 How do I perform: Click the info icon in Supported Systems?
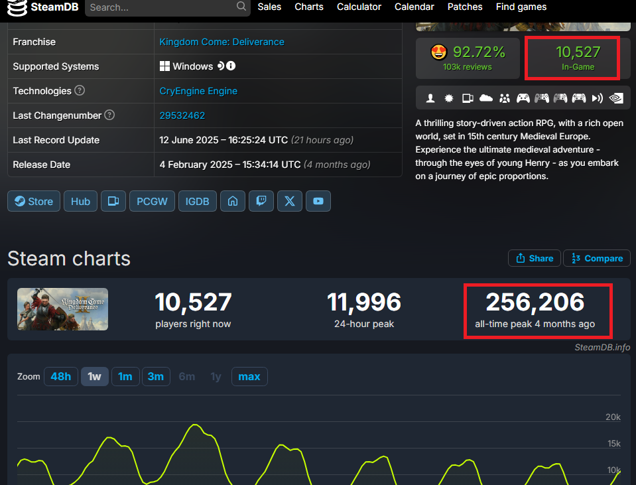coord(231,66)
